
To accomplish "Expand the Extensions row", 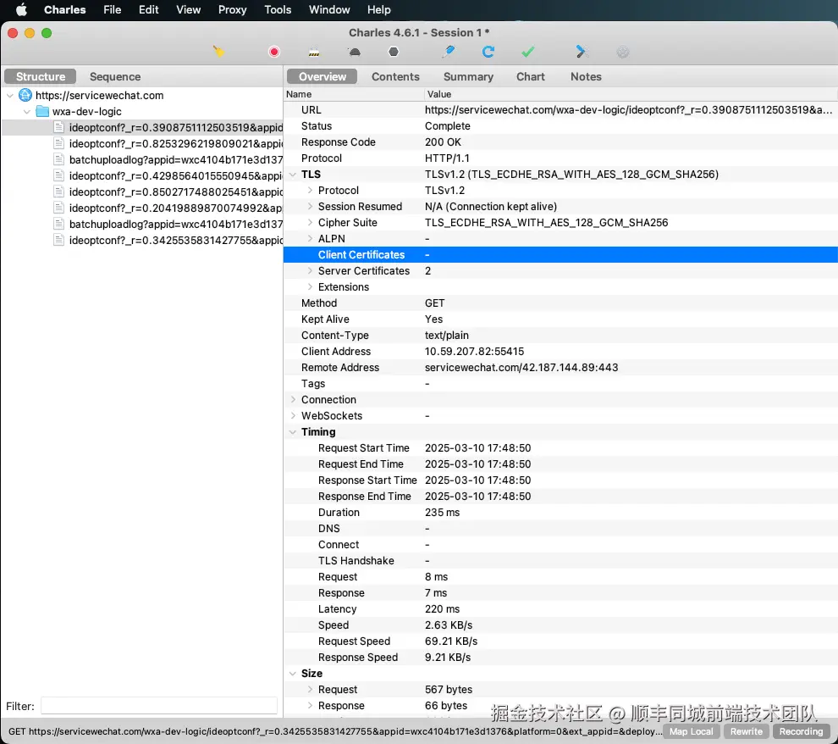I will coord(310,286).
